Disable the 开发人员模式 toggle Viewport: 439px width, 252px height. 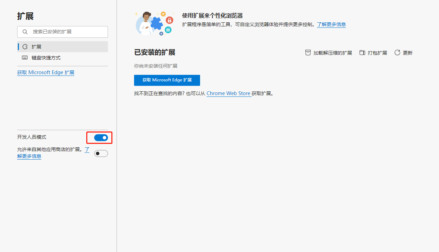[101, 138]
